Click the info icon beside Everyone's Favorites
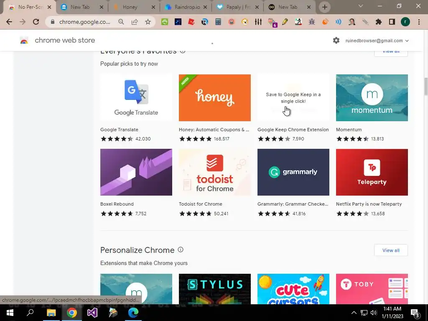 [183, 51]
